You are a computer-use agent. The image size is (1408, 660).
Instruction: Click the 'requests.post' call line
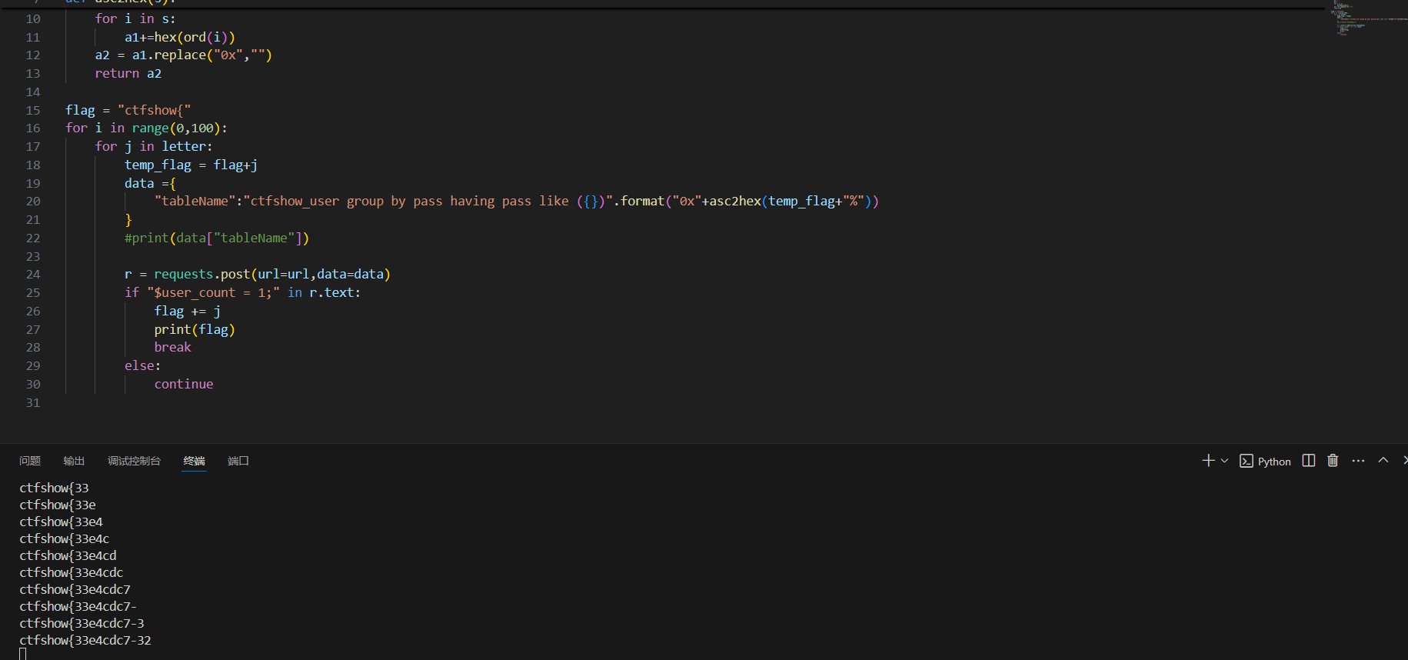coord(258,275)
